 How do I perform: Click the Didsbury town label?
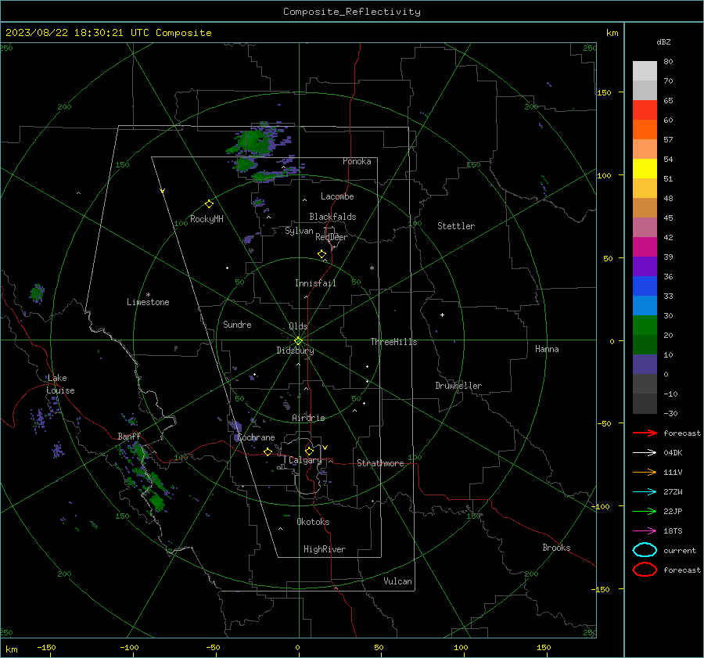click(x=295, y=351)
